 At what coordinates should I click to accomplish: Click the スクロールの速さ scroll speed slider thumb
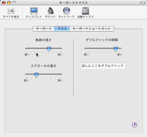click(36, 75)
